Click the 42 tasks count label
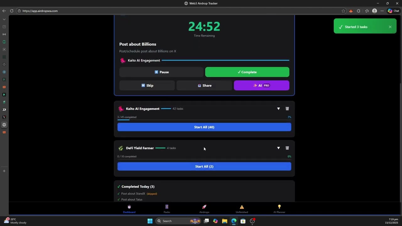This screenshot has height=226, width=402. [x=178, y=109]
